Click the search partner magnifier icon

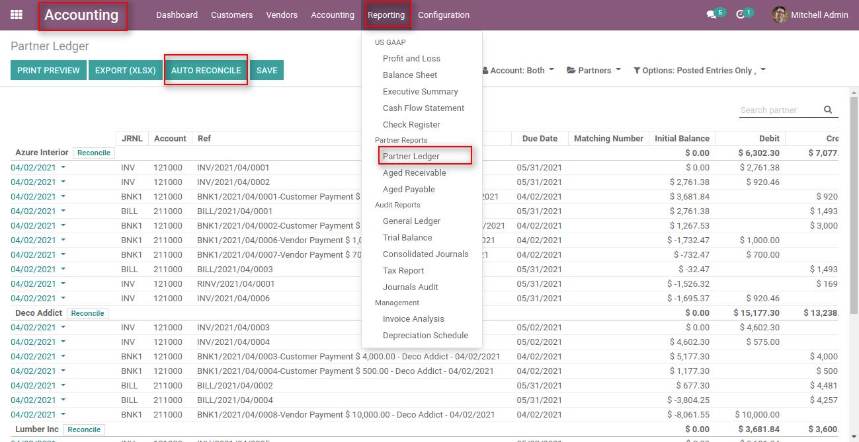point(828,110)
